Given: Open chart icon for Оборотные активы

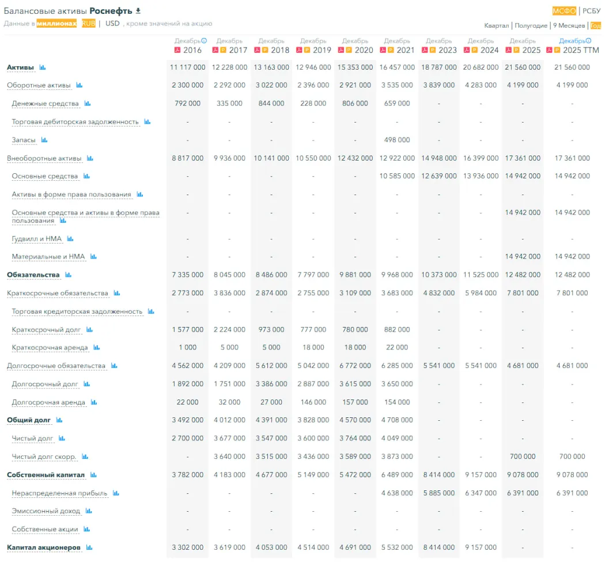Looking at the screenshot, I should tap(79, 85).
